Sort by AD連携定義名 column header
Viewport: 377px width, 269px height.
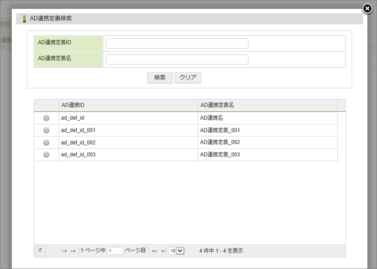[x=267, y=105]
